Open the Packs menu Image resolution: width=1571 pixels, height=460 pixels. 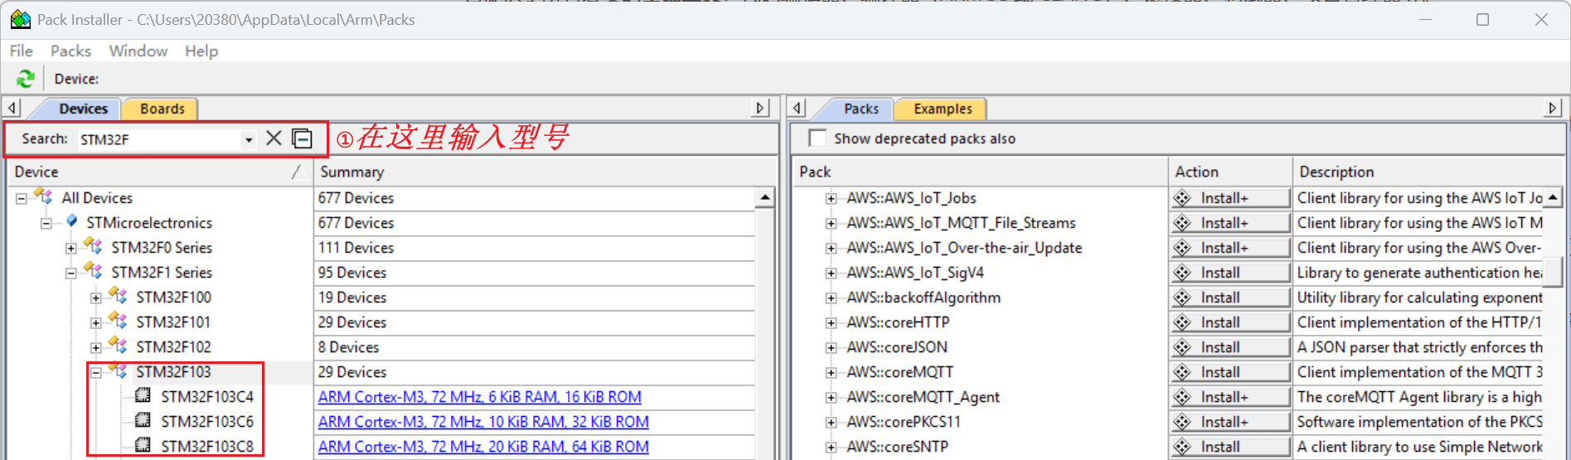pyautogui.click(x=70, y=51)
